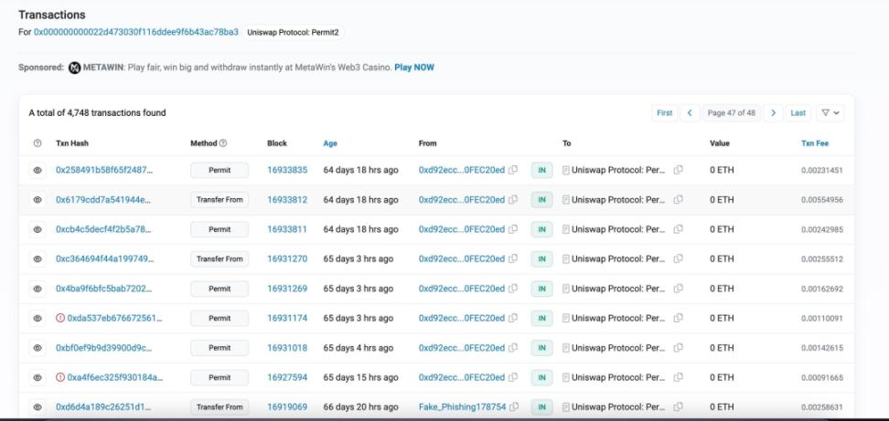Toggle the Age column header format
The height and width of the screenshot is (421, 889).
(x=330, y=143)
